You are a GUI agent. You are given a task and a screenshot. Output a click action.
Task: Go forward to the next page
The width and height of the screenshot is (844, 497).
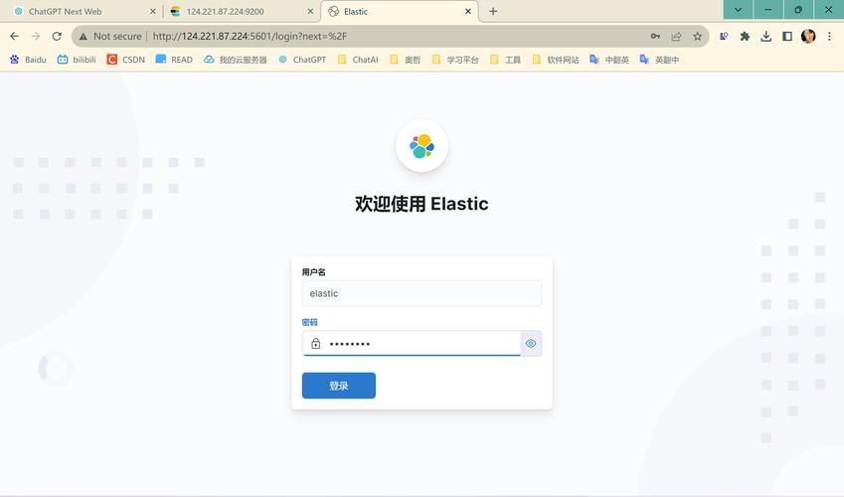pyautogui.click(x=36, y=36)
